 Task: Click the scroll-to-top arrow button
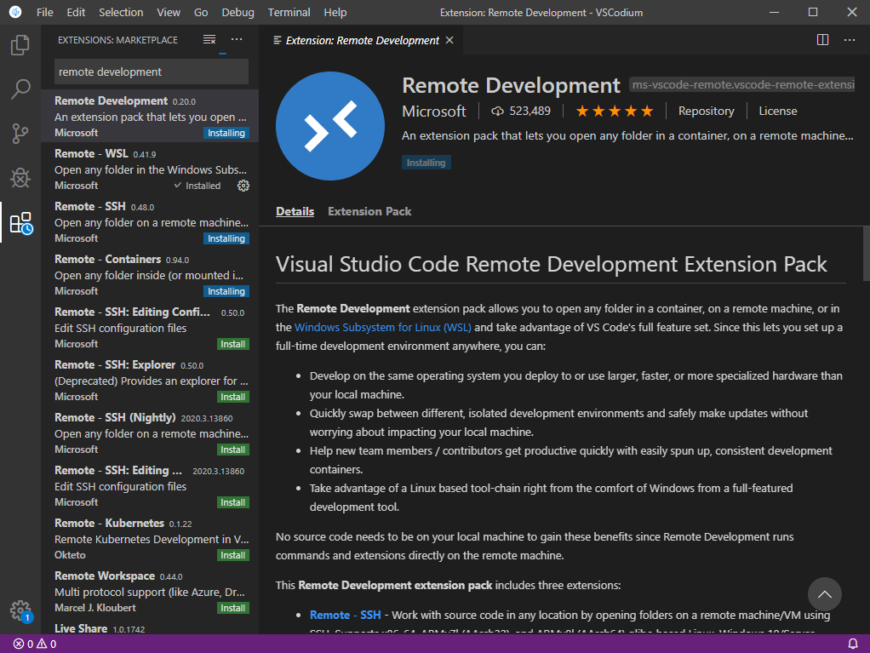point(824,594)
